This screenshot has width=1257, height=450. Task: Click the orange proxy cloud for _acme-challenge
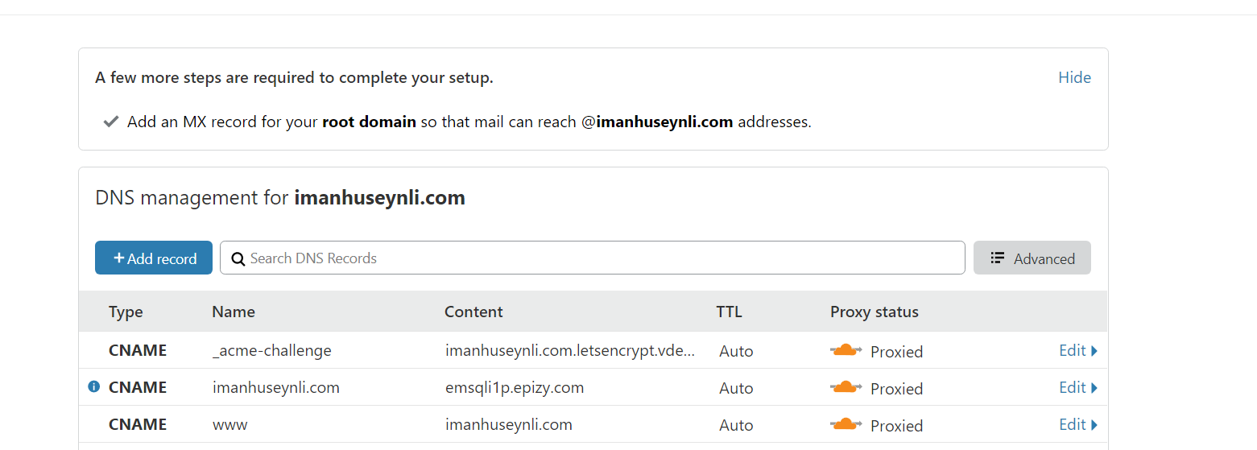click(x=846, y=350)
